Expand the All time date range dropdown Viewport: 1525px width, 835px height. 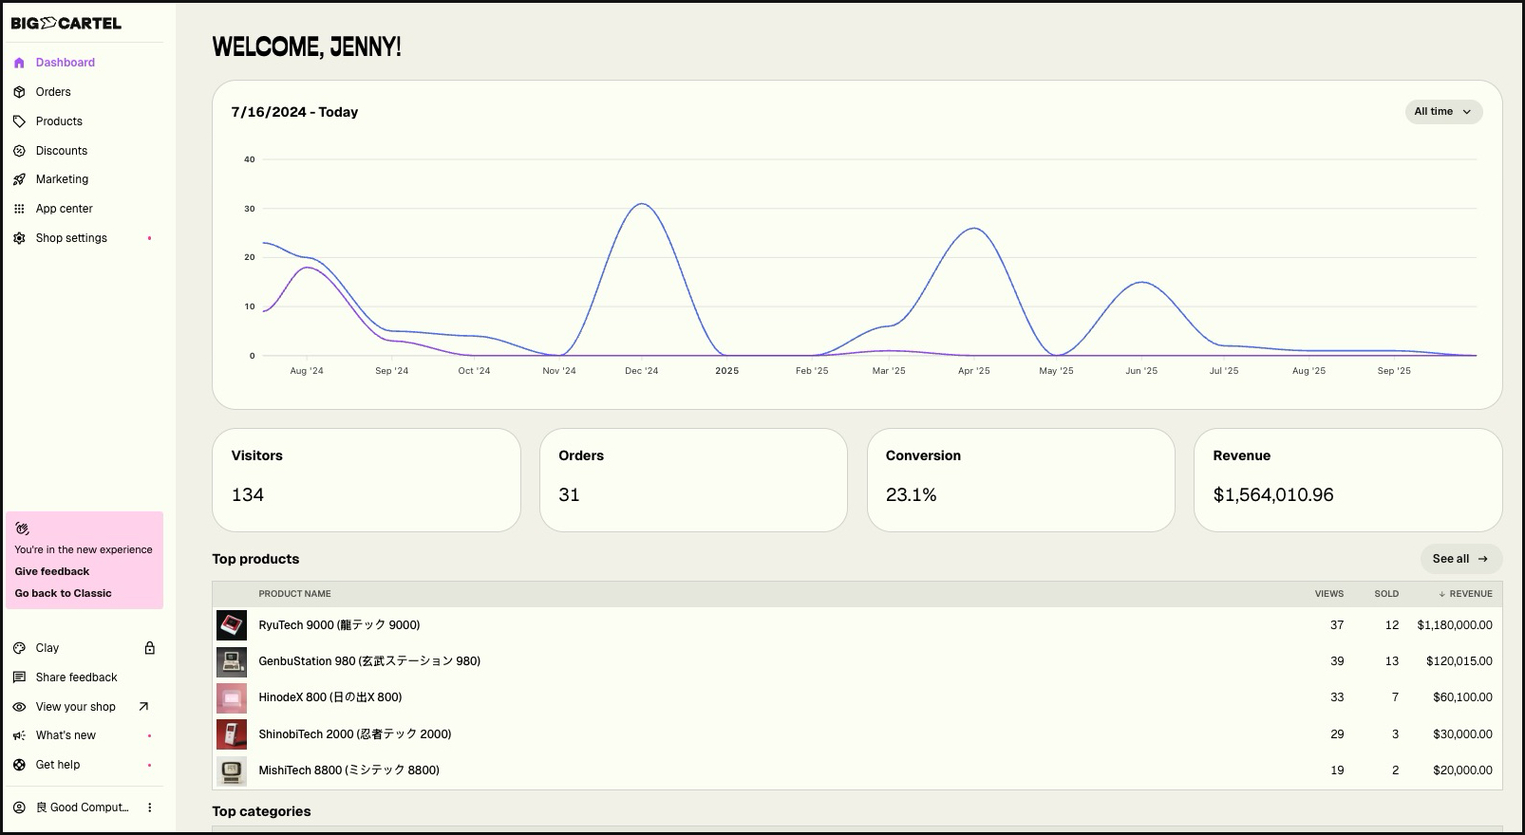click(1442, 112)
